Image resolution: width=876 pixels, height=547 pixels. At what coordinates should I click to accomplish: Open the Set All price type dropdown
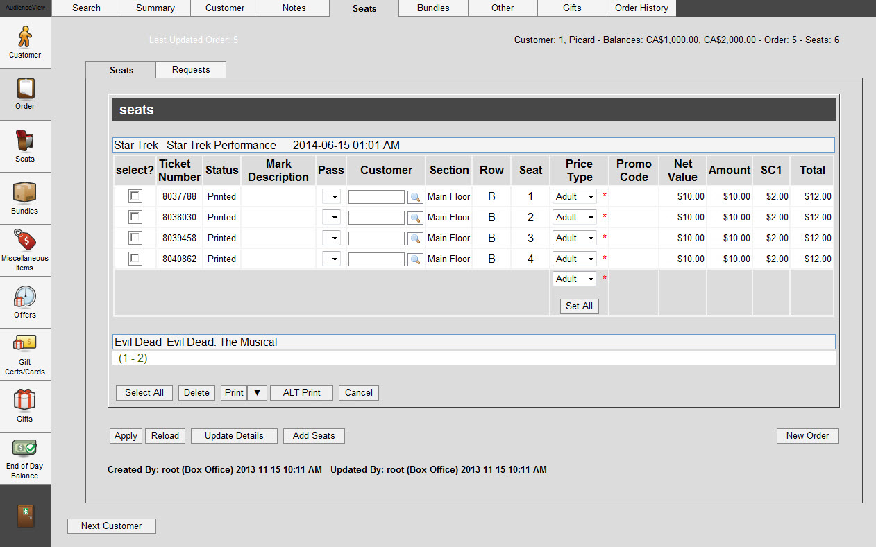pos(575,279)
